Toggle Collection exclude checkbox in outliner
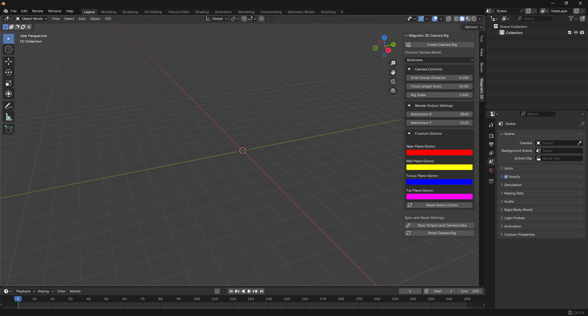 pos(570,32)
